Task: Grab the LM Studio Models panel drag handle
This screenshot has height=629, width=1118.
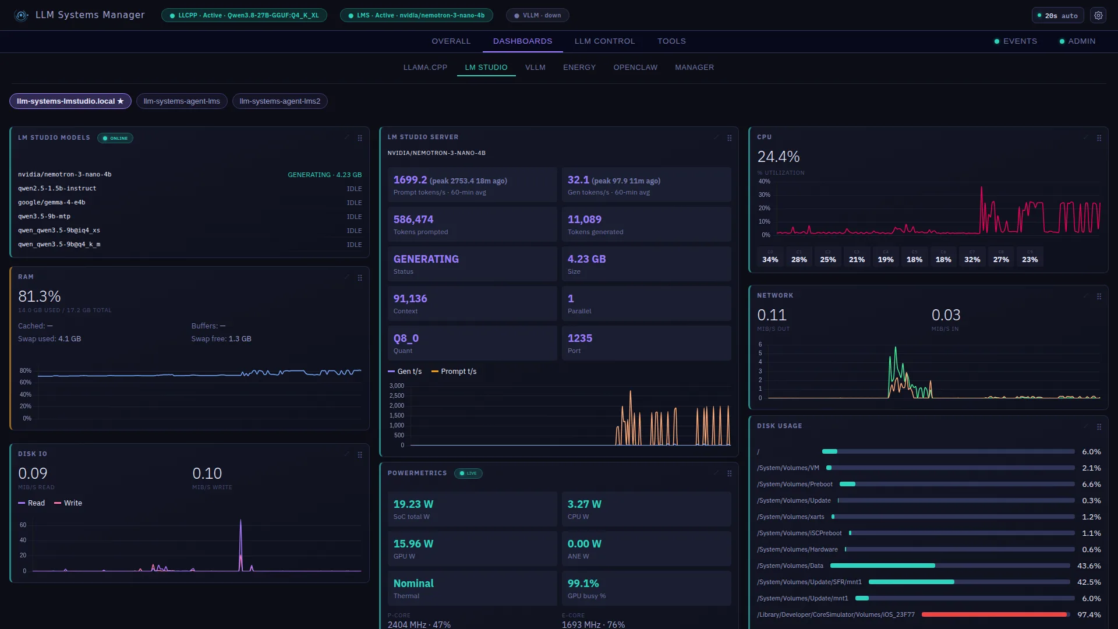Action: 360,138
